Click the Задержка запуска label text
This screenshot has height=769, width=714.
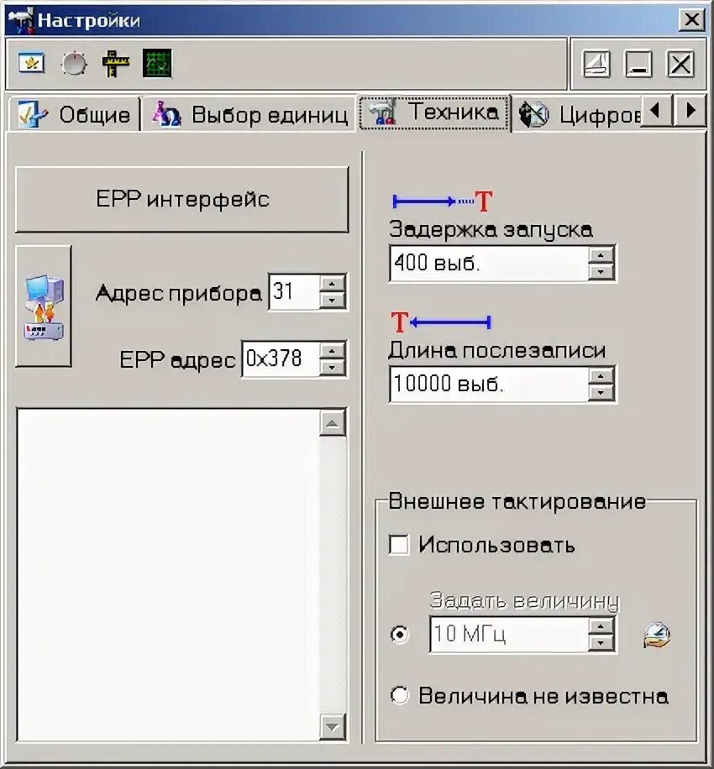pos(491,230)
